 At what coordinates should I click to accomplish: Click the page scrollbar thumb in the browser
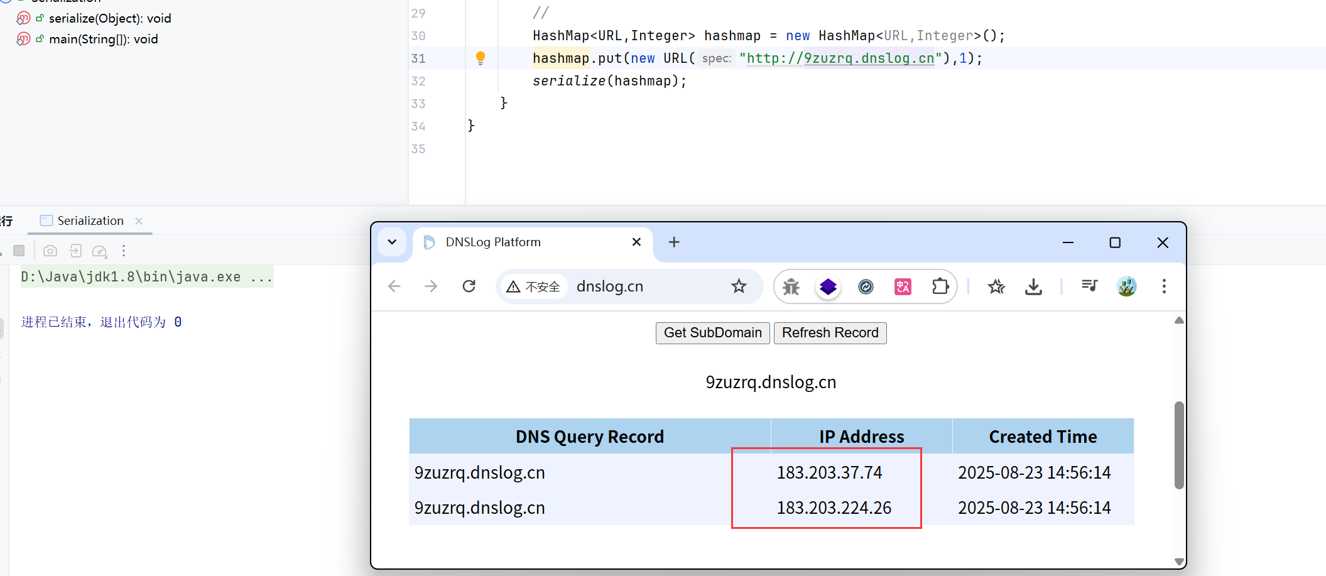(x=1179, y=445)
